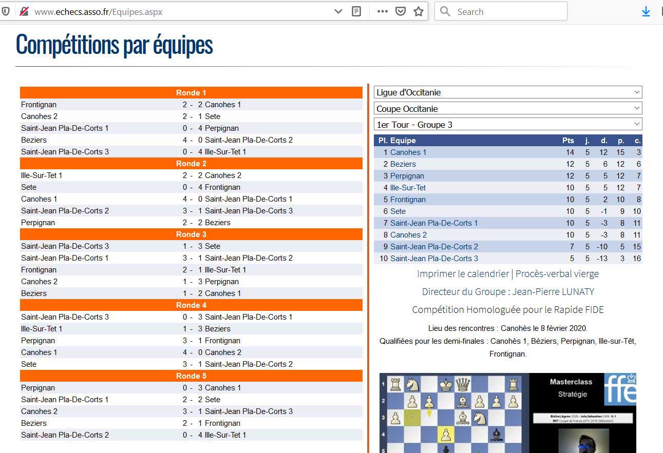
Task: Click the Imprimer le calendrier link
Action: (x=462, y=274)
